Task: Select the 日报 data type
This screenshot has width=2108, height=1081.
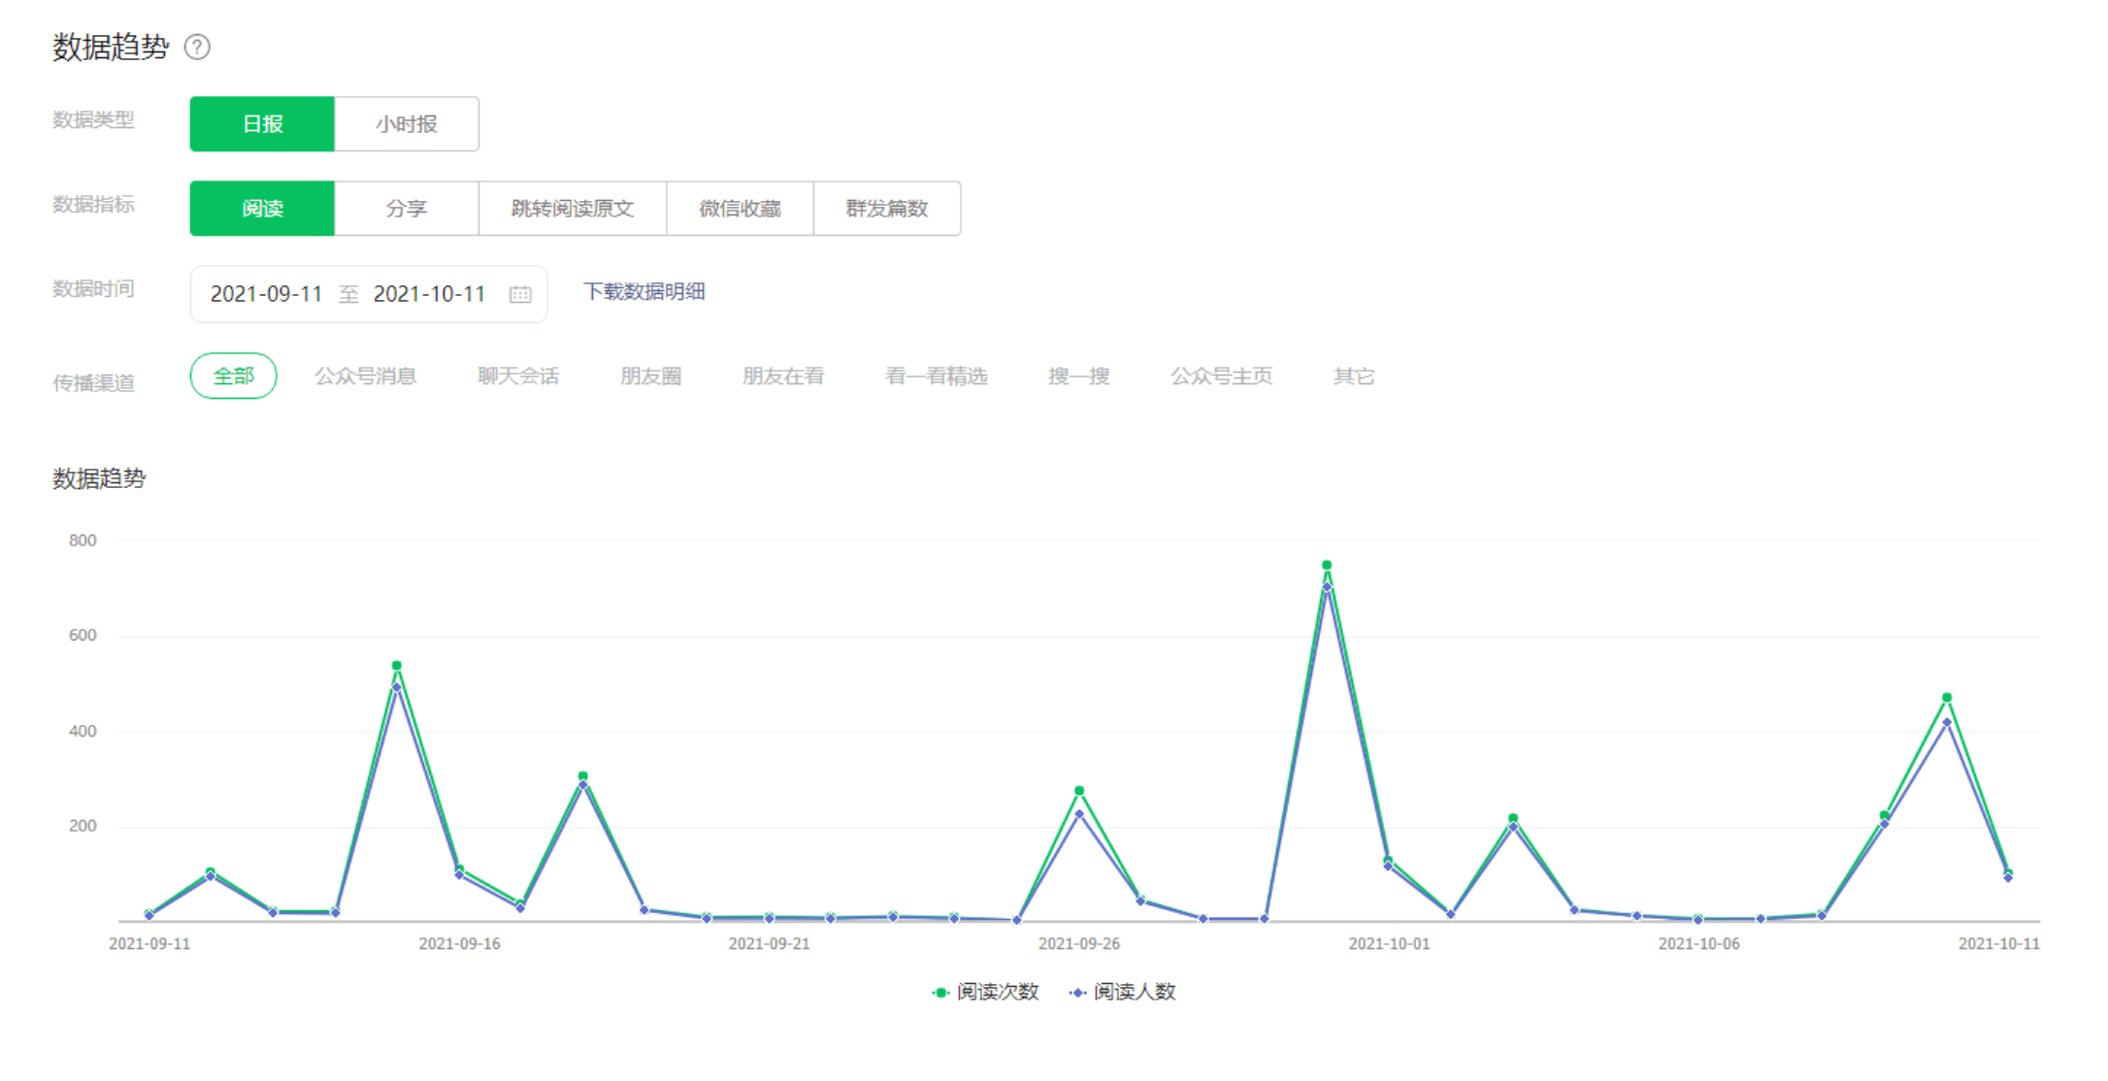Action: pyautogui.click(x=262, y=124)
